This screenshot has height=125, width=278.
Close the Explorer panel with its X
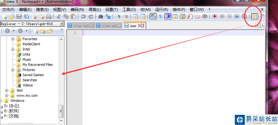tap(61, 23)
